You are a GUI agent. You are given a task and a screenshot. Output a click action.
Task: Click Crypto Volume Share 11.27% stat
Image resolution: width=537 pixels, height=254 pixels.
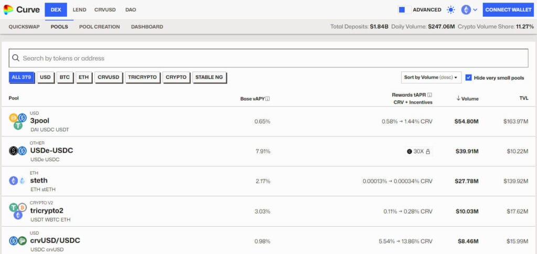point(496,27)
